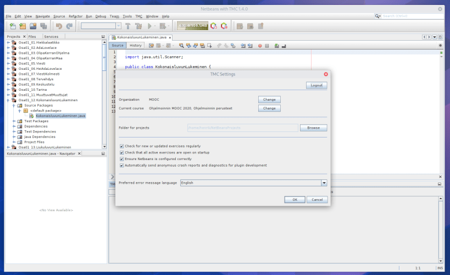This screenshot has width=450, height=275.
Task: Click the Find Selection magnifier icon
Action: [x=181, y=46]
